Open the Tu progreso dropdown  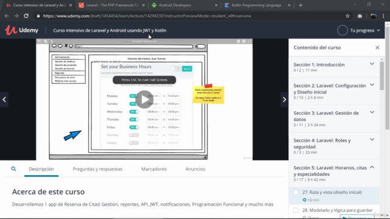(x=365, y=30)
